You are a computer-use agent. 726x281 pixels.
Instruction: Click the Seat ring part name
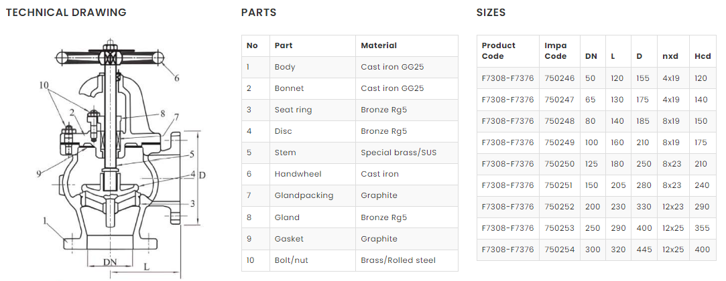pos(293,110)
